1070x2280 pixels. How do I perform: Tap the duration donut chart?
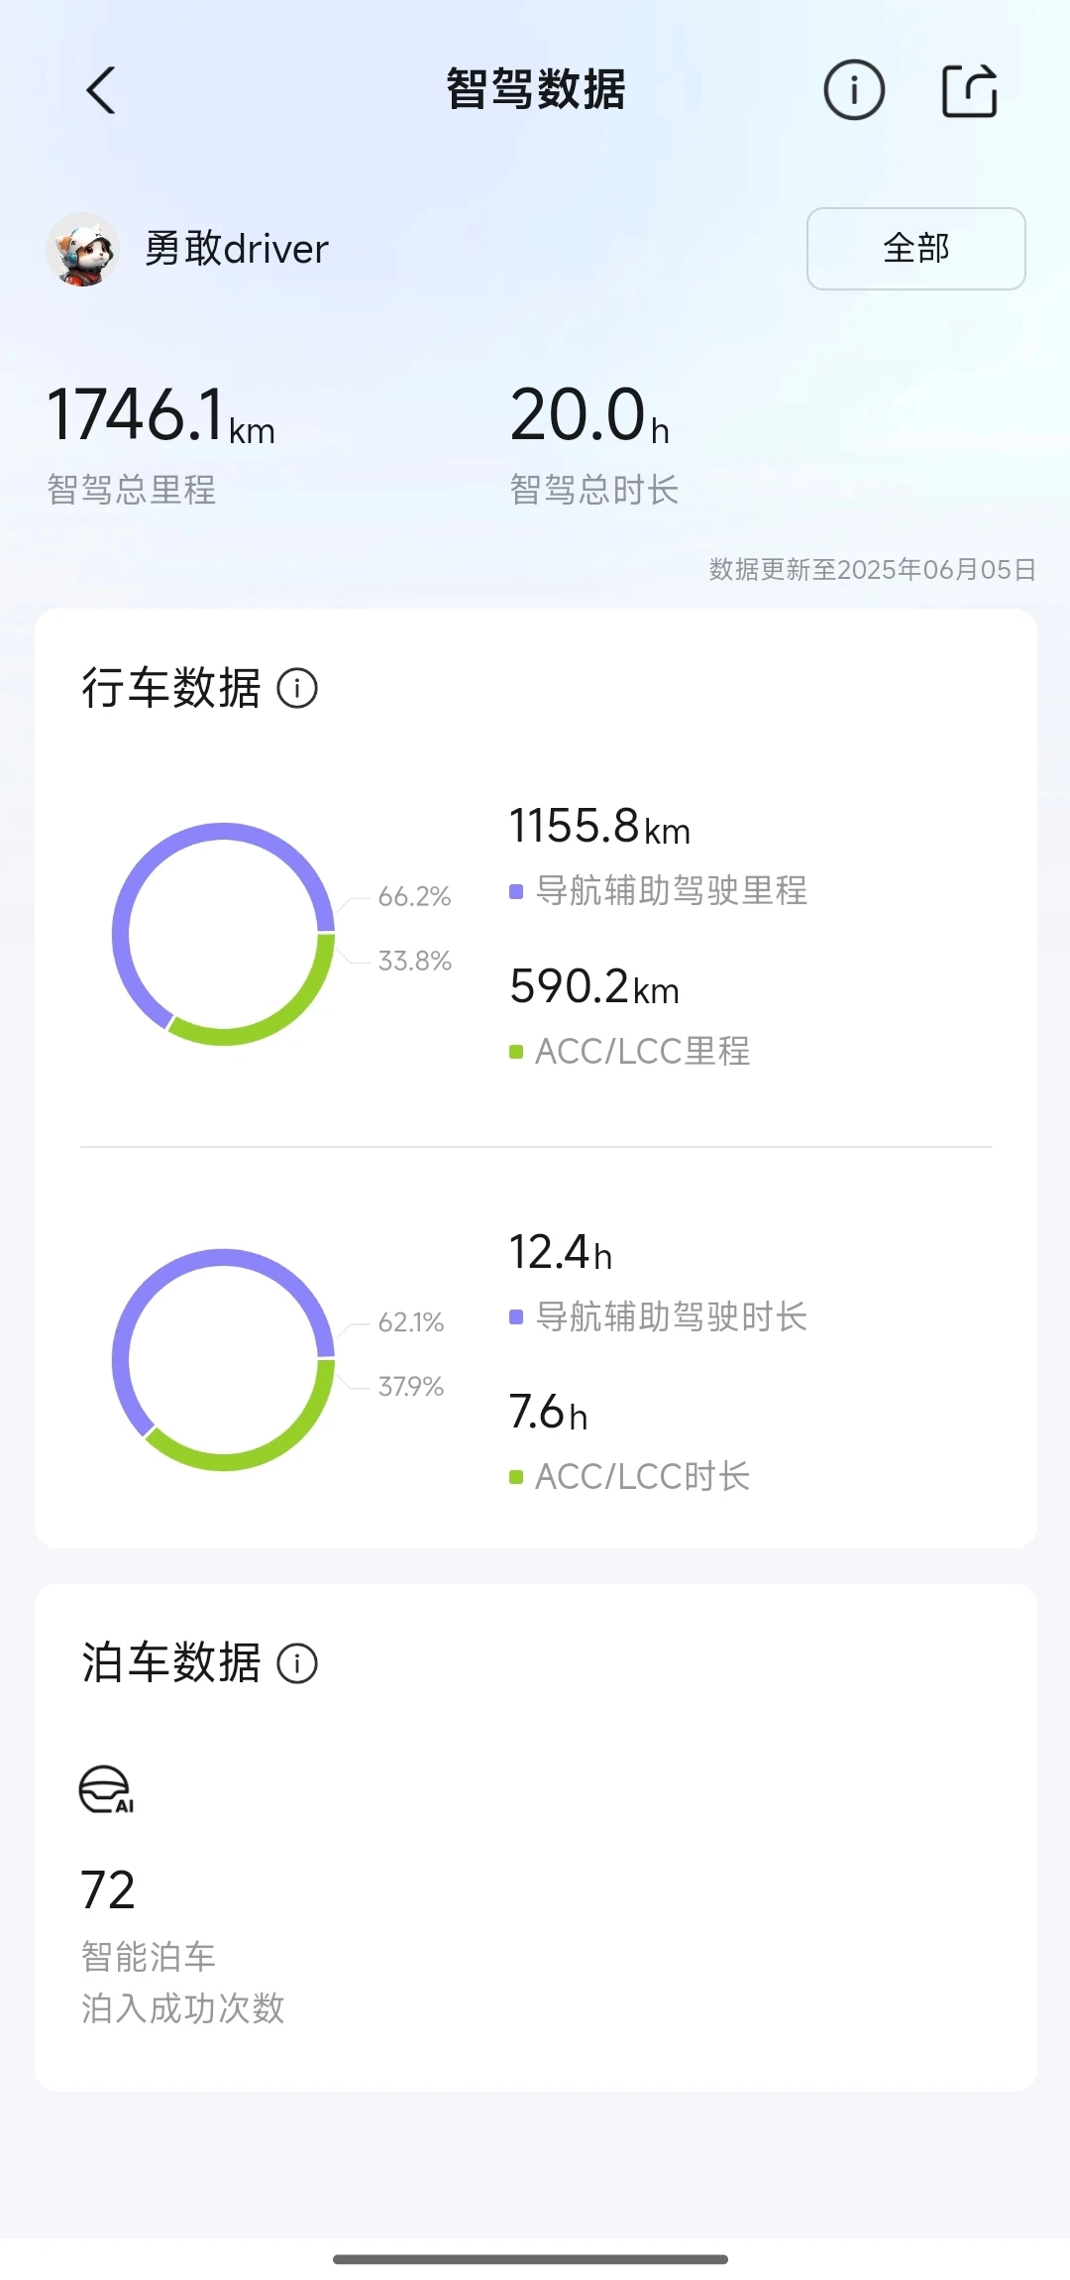tap(224, 1360)
